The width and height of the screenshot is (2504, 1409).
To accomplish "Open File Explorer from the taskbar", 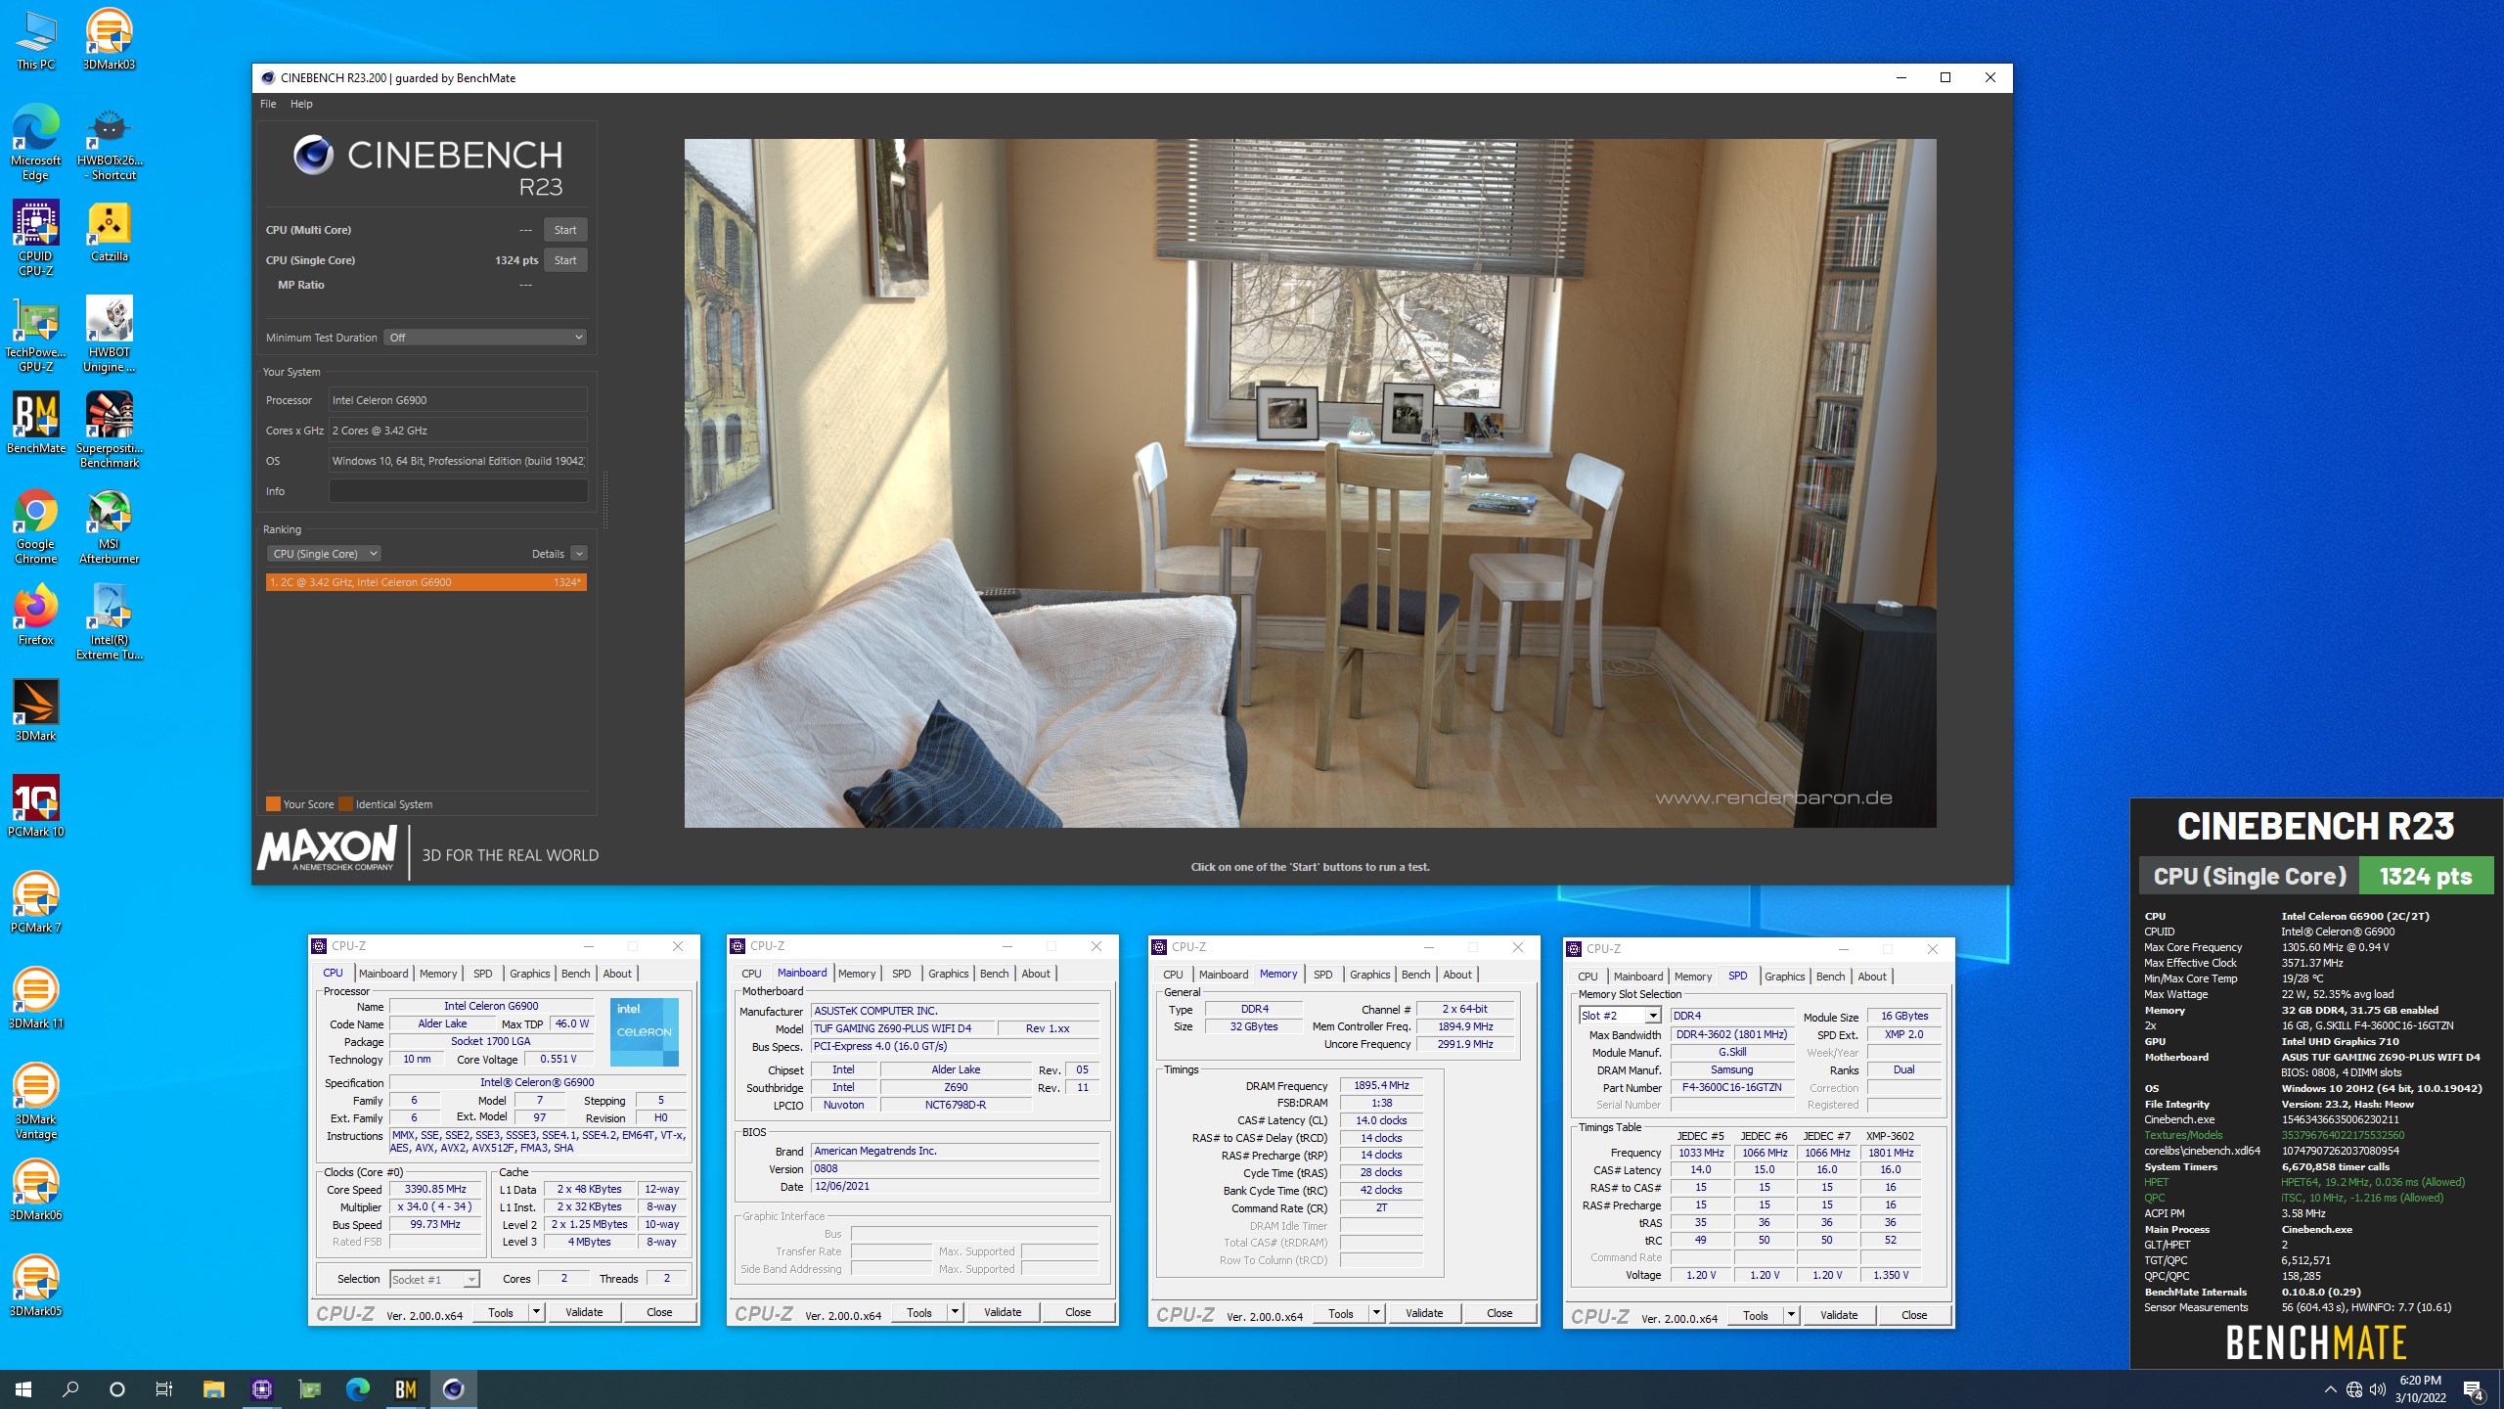I will point(213,1388).
